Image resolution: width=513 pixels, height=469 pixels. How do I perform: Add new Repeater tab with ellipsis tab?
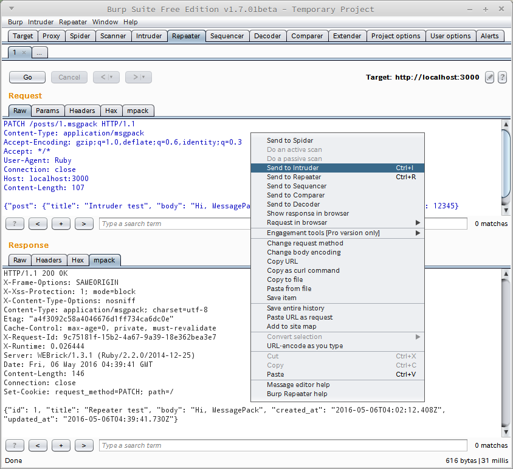(39, 53)
